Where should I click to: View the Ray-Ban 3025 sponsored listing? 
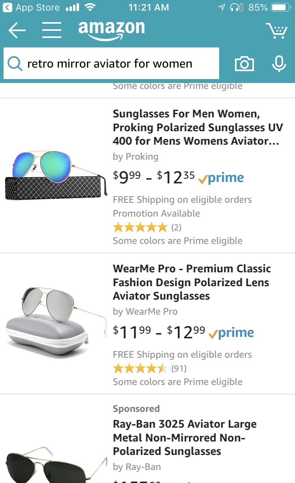tap(184, 438)
